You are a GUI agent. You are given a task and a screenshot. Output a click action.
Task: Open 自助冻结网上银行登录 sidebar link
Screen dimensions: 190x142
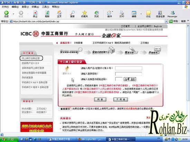click(33, 68)
